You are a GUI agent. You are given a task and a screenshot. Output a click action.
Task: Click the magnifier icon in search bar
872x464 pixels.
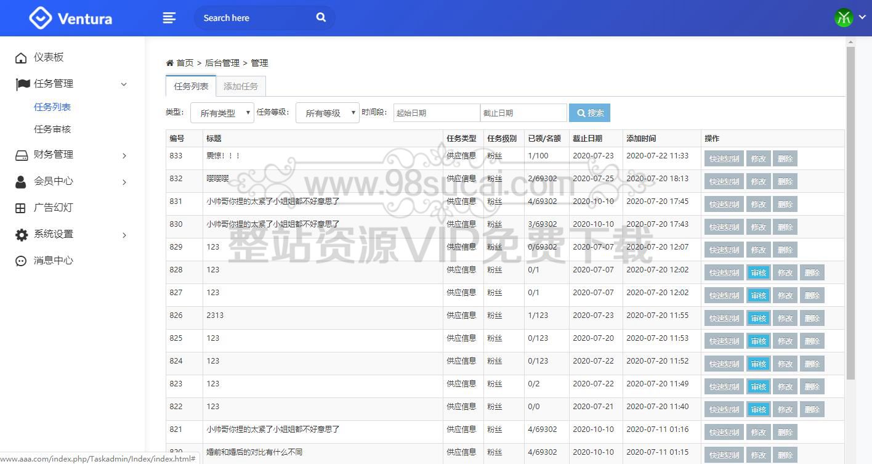[x=321, y=17]
